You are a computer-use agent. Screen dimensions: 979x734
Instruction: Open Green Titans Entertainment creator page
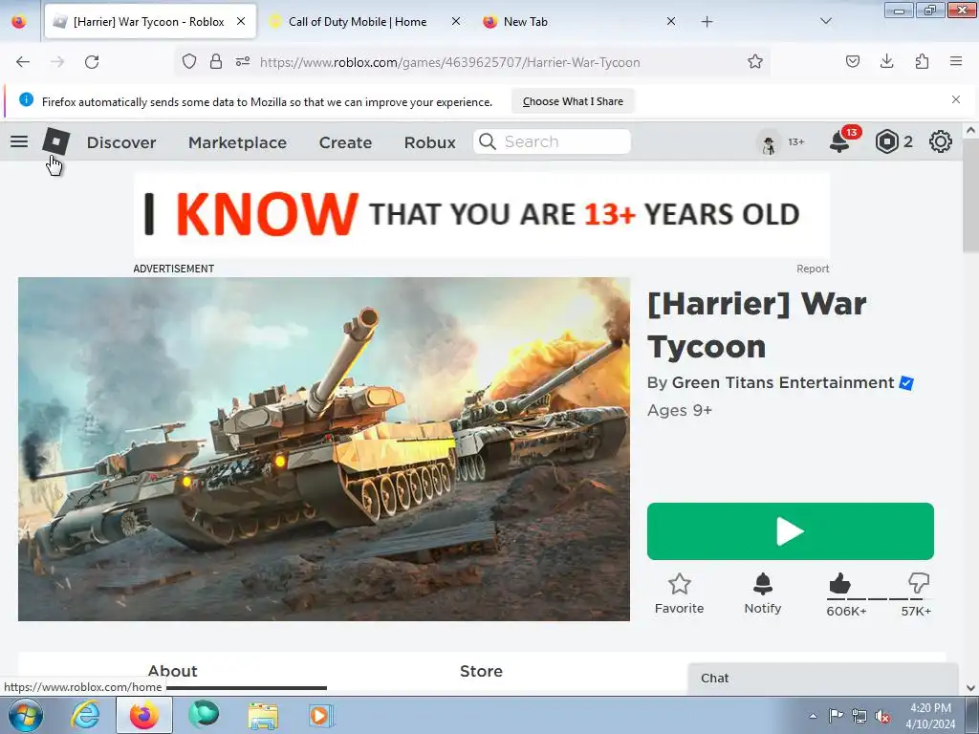click(783, 382)
